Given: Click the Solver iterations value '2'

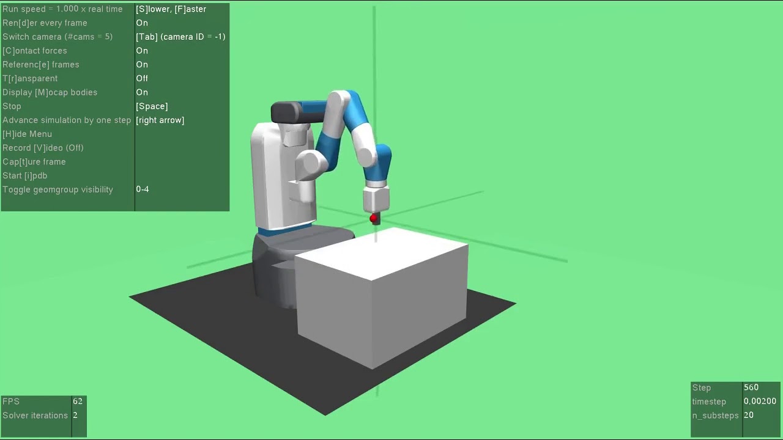Looking at the screenshot, I should point(75,416).
